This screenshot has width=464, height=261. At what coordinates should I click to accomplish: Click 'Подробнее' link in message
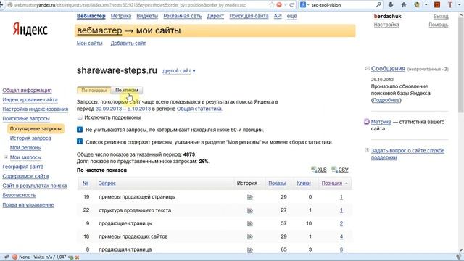coord(386,100)
